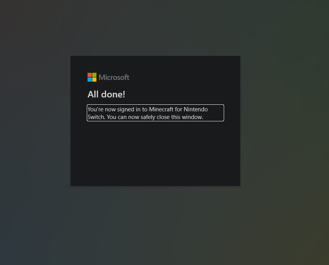The image size is (329, 265).
Task: Click the Microsoft four-color logo
Action: click(92, 77)
